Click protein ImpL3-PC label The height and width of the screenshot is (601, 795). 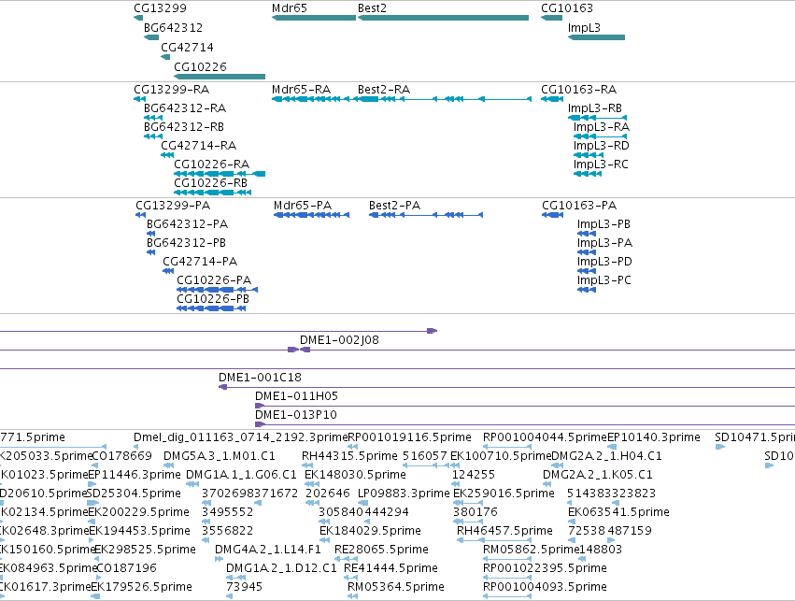603,280
